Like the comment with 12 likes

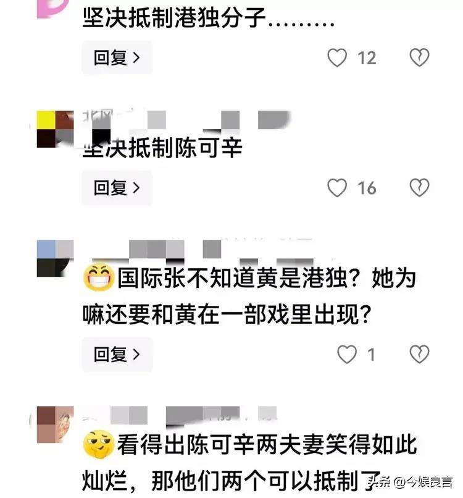pyautogui.click(x=336, y=57)
